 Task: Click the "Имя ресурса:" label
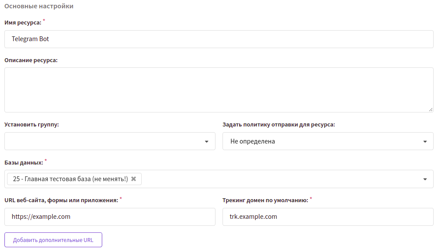pos(23,23)
